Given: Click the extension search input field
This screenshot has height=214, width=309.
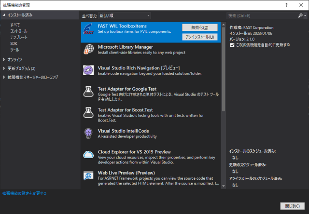Looking at the screenshot, I should click(x=262, y=16).
